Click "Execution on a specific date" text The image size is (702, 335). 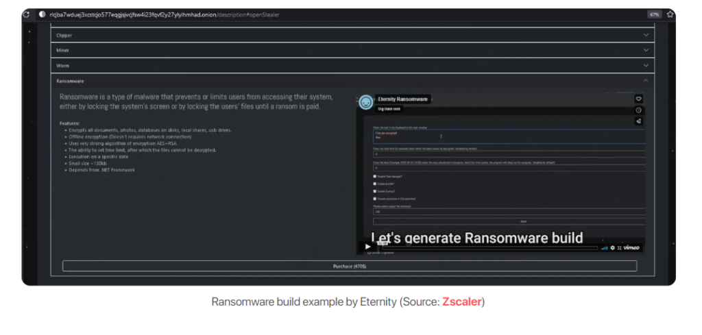(99, 157)
